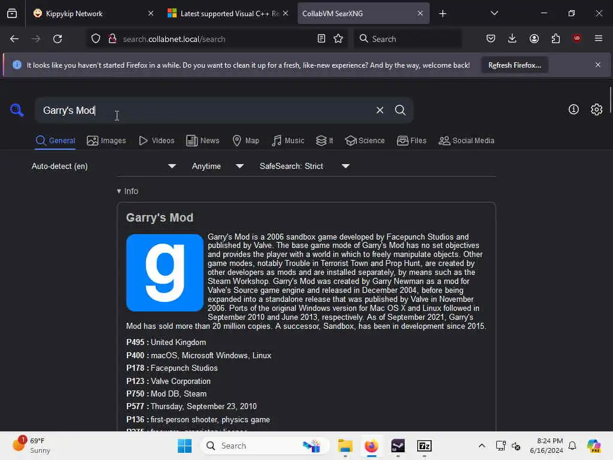Viewport: 613px width, 460px height.
Task: Go back to previous page
Action: (x=14, y=39)
